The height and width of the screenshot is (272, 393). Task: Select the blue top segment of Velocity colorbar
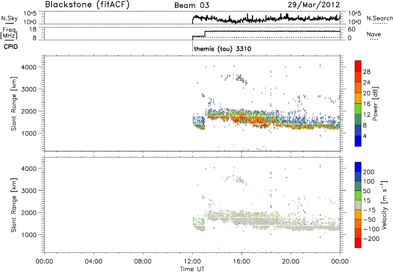click(358, 169)
